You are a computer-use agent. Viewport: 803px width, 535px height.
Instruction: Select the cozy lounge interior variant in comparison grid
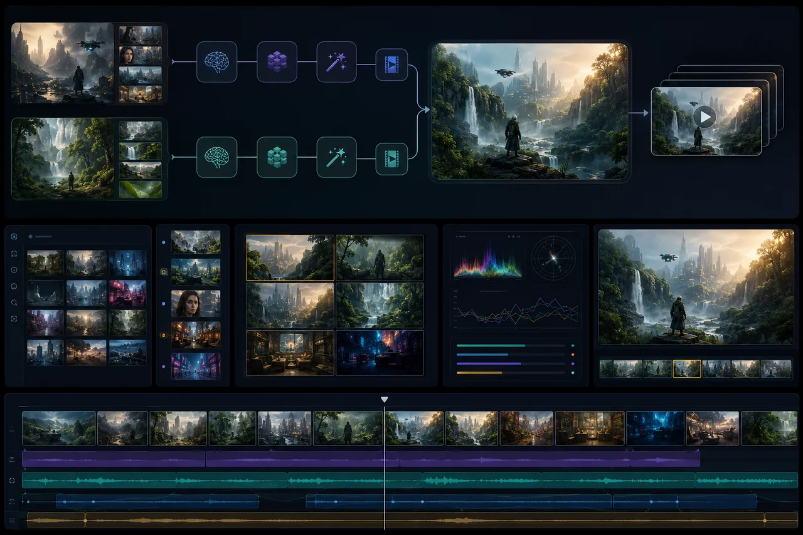coord(290,353)
